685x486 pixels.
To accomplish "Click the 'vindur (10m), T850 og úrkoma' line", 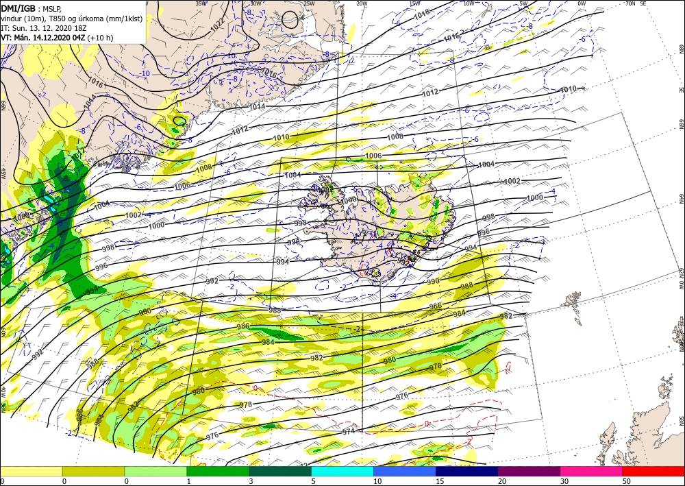I will 72,18.
